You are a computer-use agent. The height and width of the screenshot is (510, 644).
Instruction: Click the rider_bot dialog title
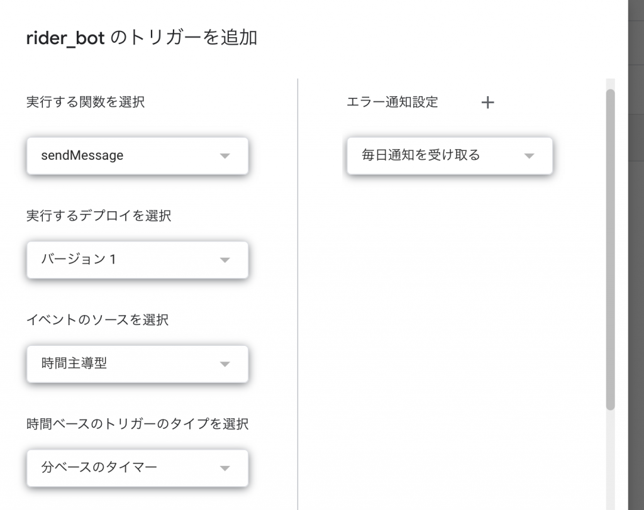click(143, 38)
